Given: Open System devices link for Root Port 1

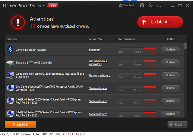Looking at the screenshot, I should [x=98, y=101].
